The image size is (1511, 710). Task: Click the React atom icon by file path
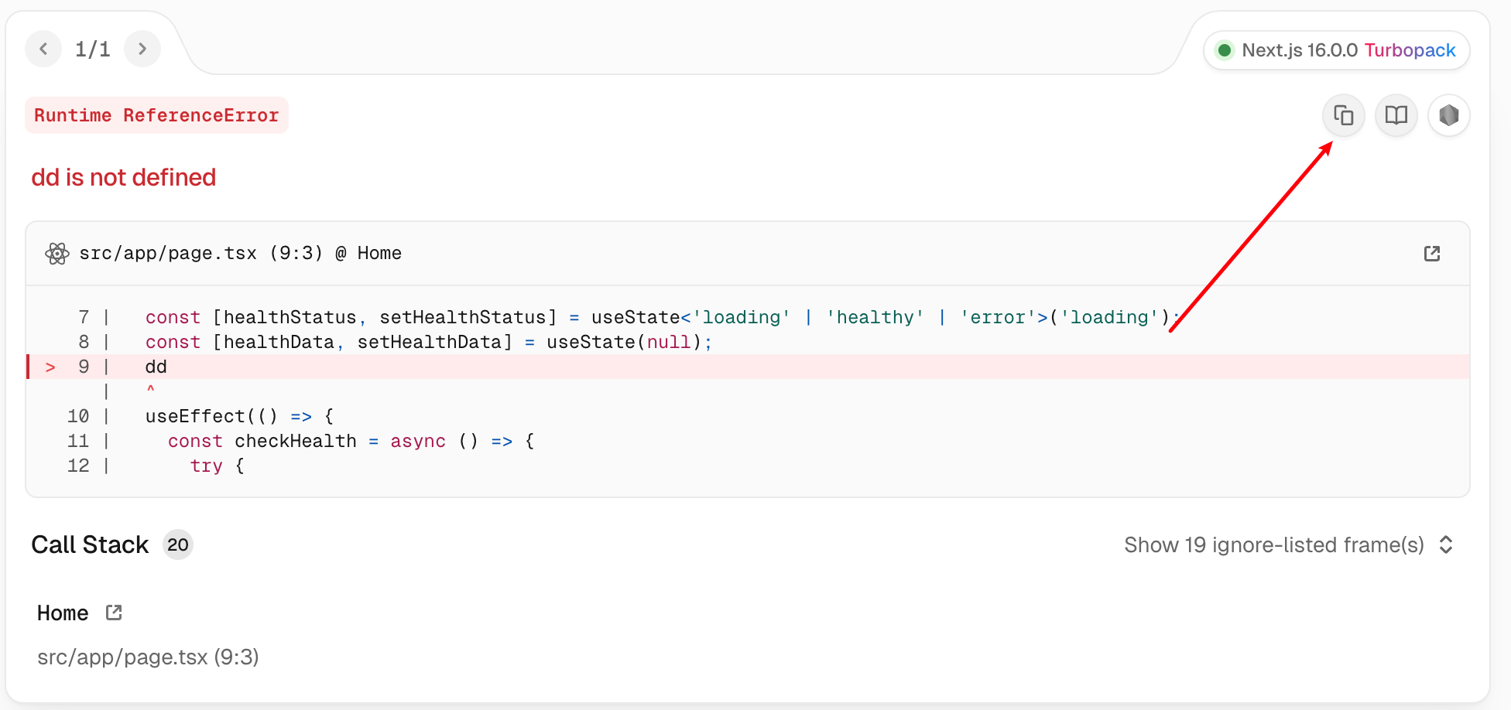57,254
